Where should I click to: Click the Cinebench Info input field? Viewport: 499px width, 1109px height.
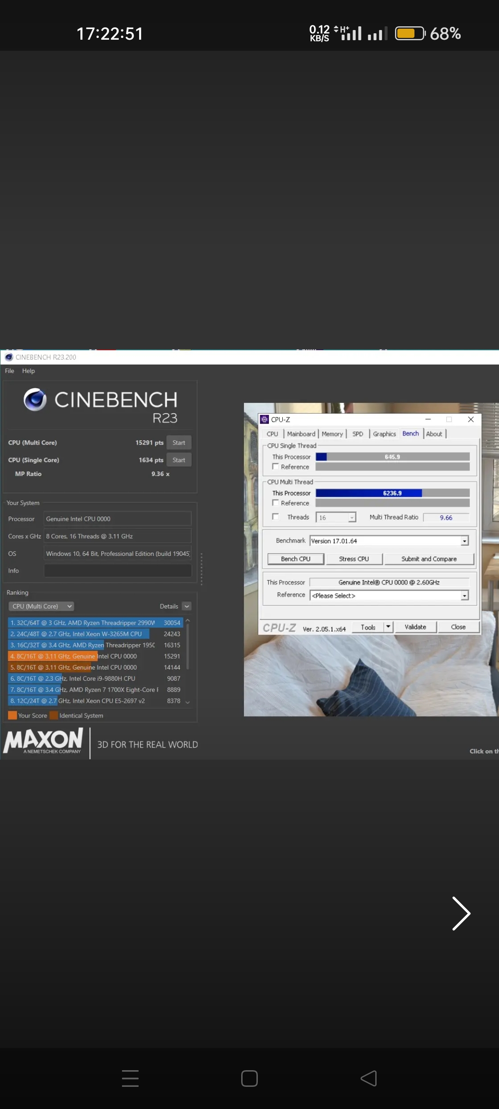coord(117,571)
